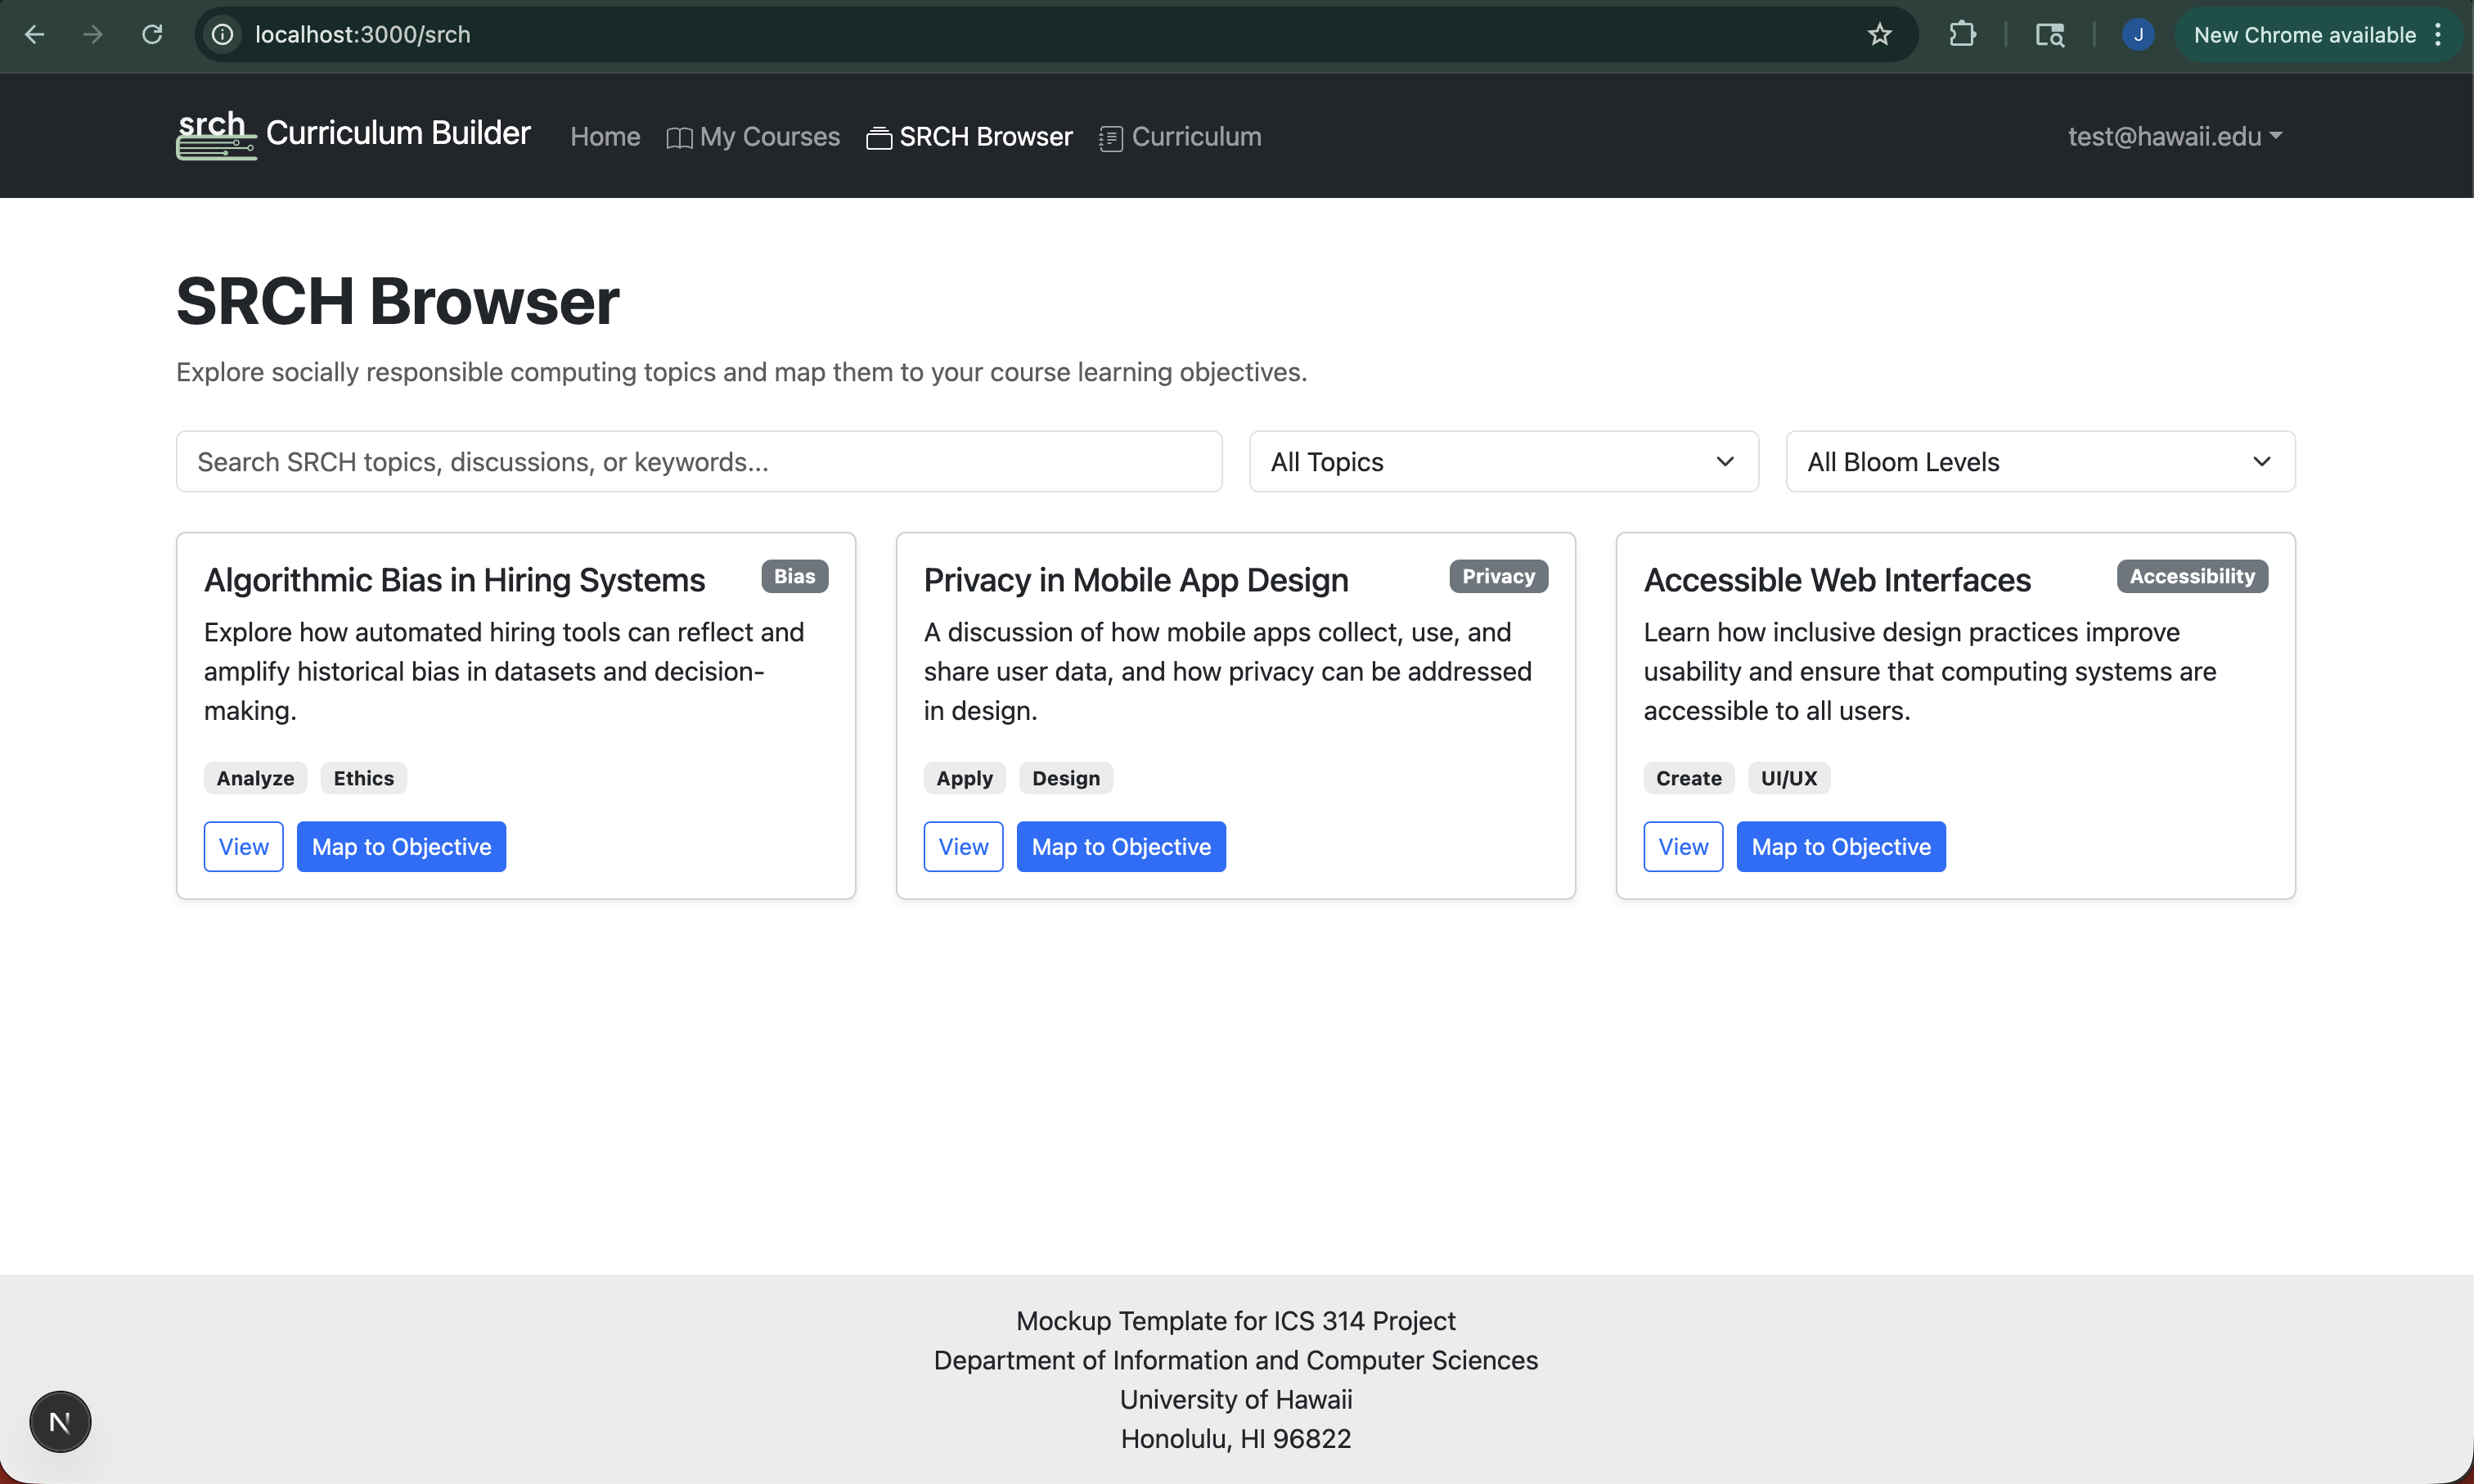Open the My Courses nav item
2474x1484 pixels.
pos(754,137)
